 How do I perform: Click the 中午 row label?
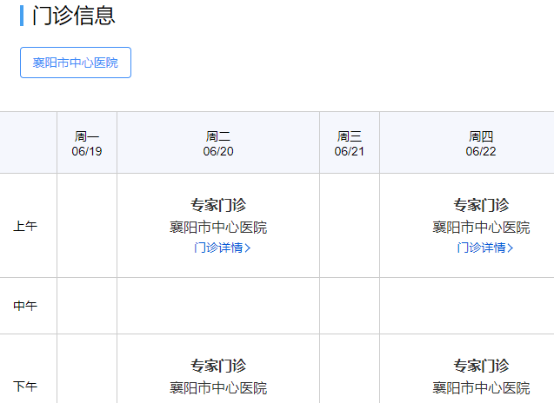click(25, 306)
